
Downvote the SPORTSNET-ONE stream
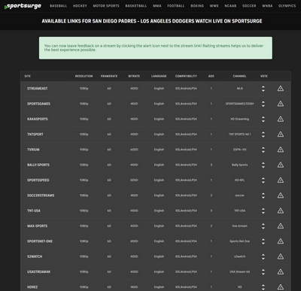pyautogui.click(x=263, y=244)
